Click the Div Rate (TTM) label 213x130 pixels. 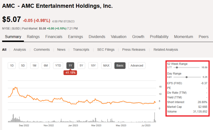pyautogui.click(x=177, y=93)
